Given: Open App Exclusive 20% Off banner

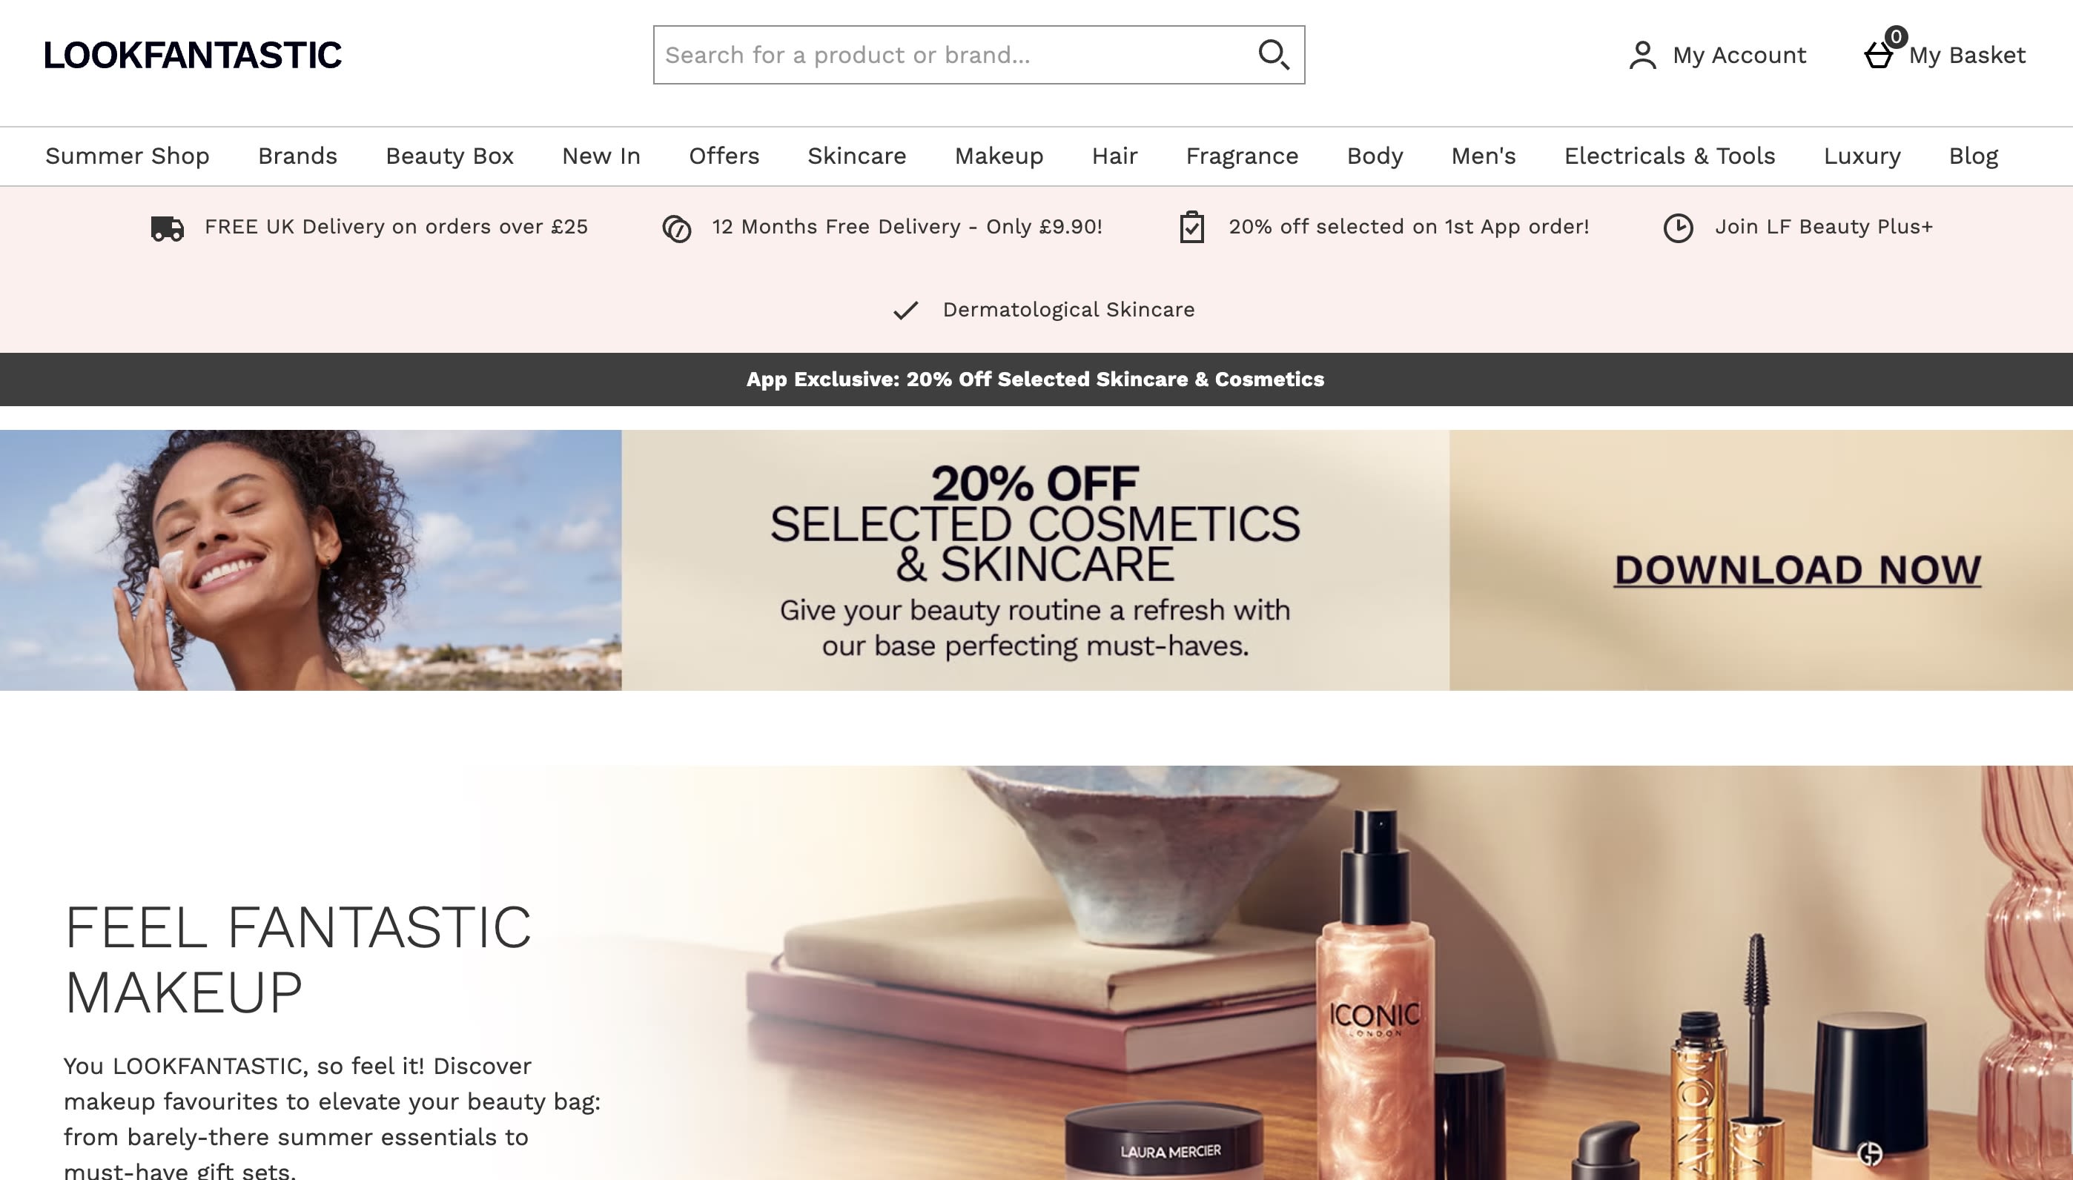Looking at the screenshot, I should [x=1036, y=379].
